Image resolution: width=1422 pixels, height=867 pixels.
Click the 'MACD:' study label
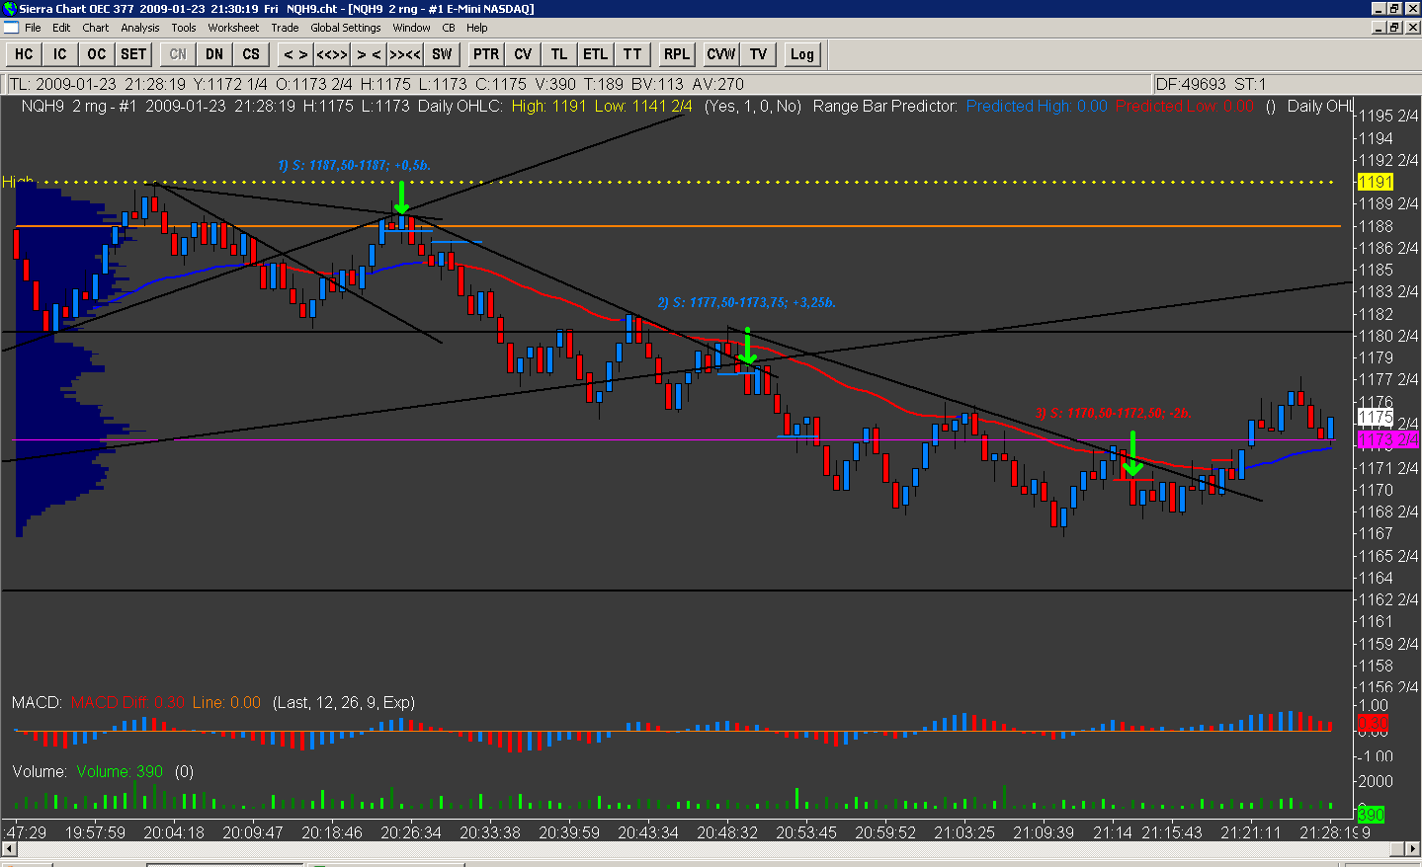[37, 703]
